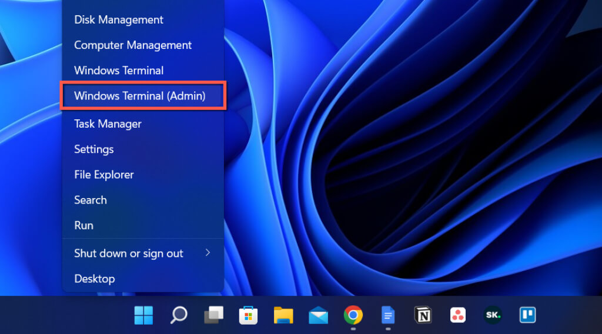
Task: Open Asana red dots taskbar icon
Action: pyautogui.click(x=458, y=315)
